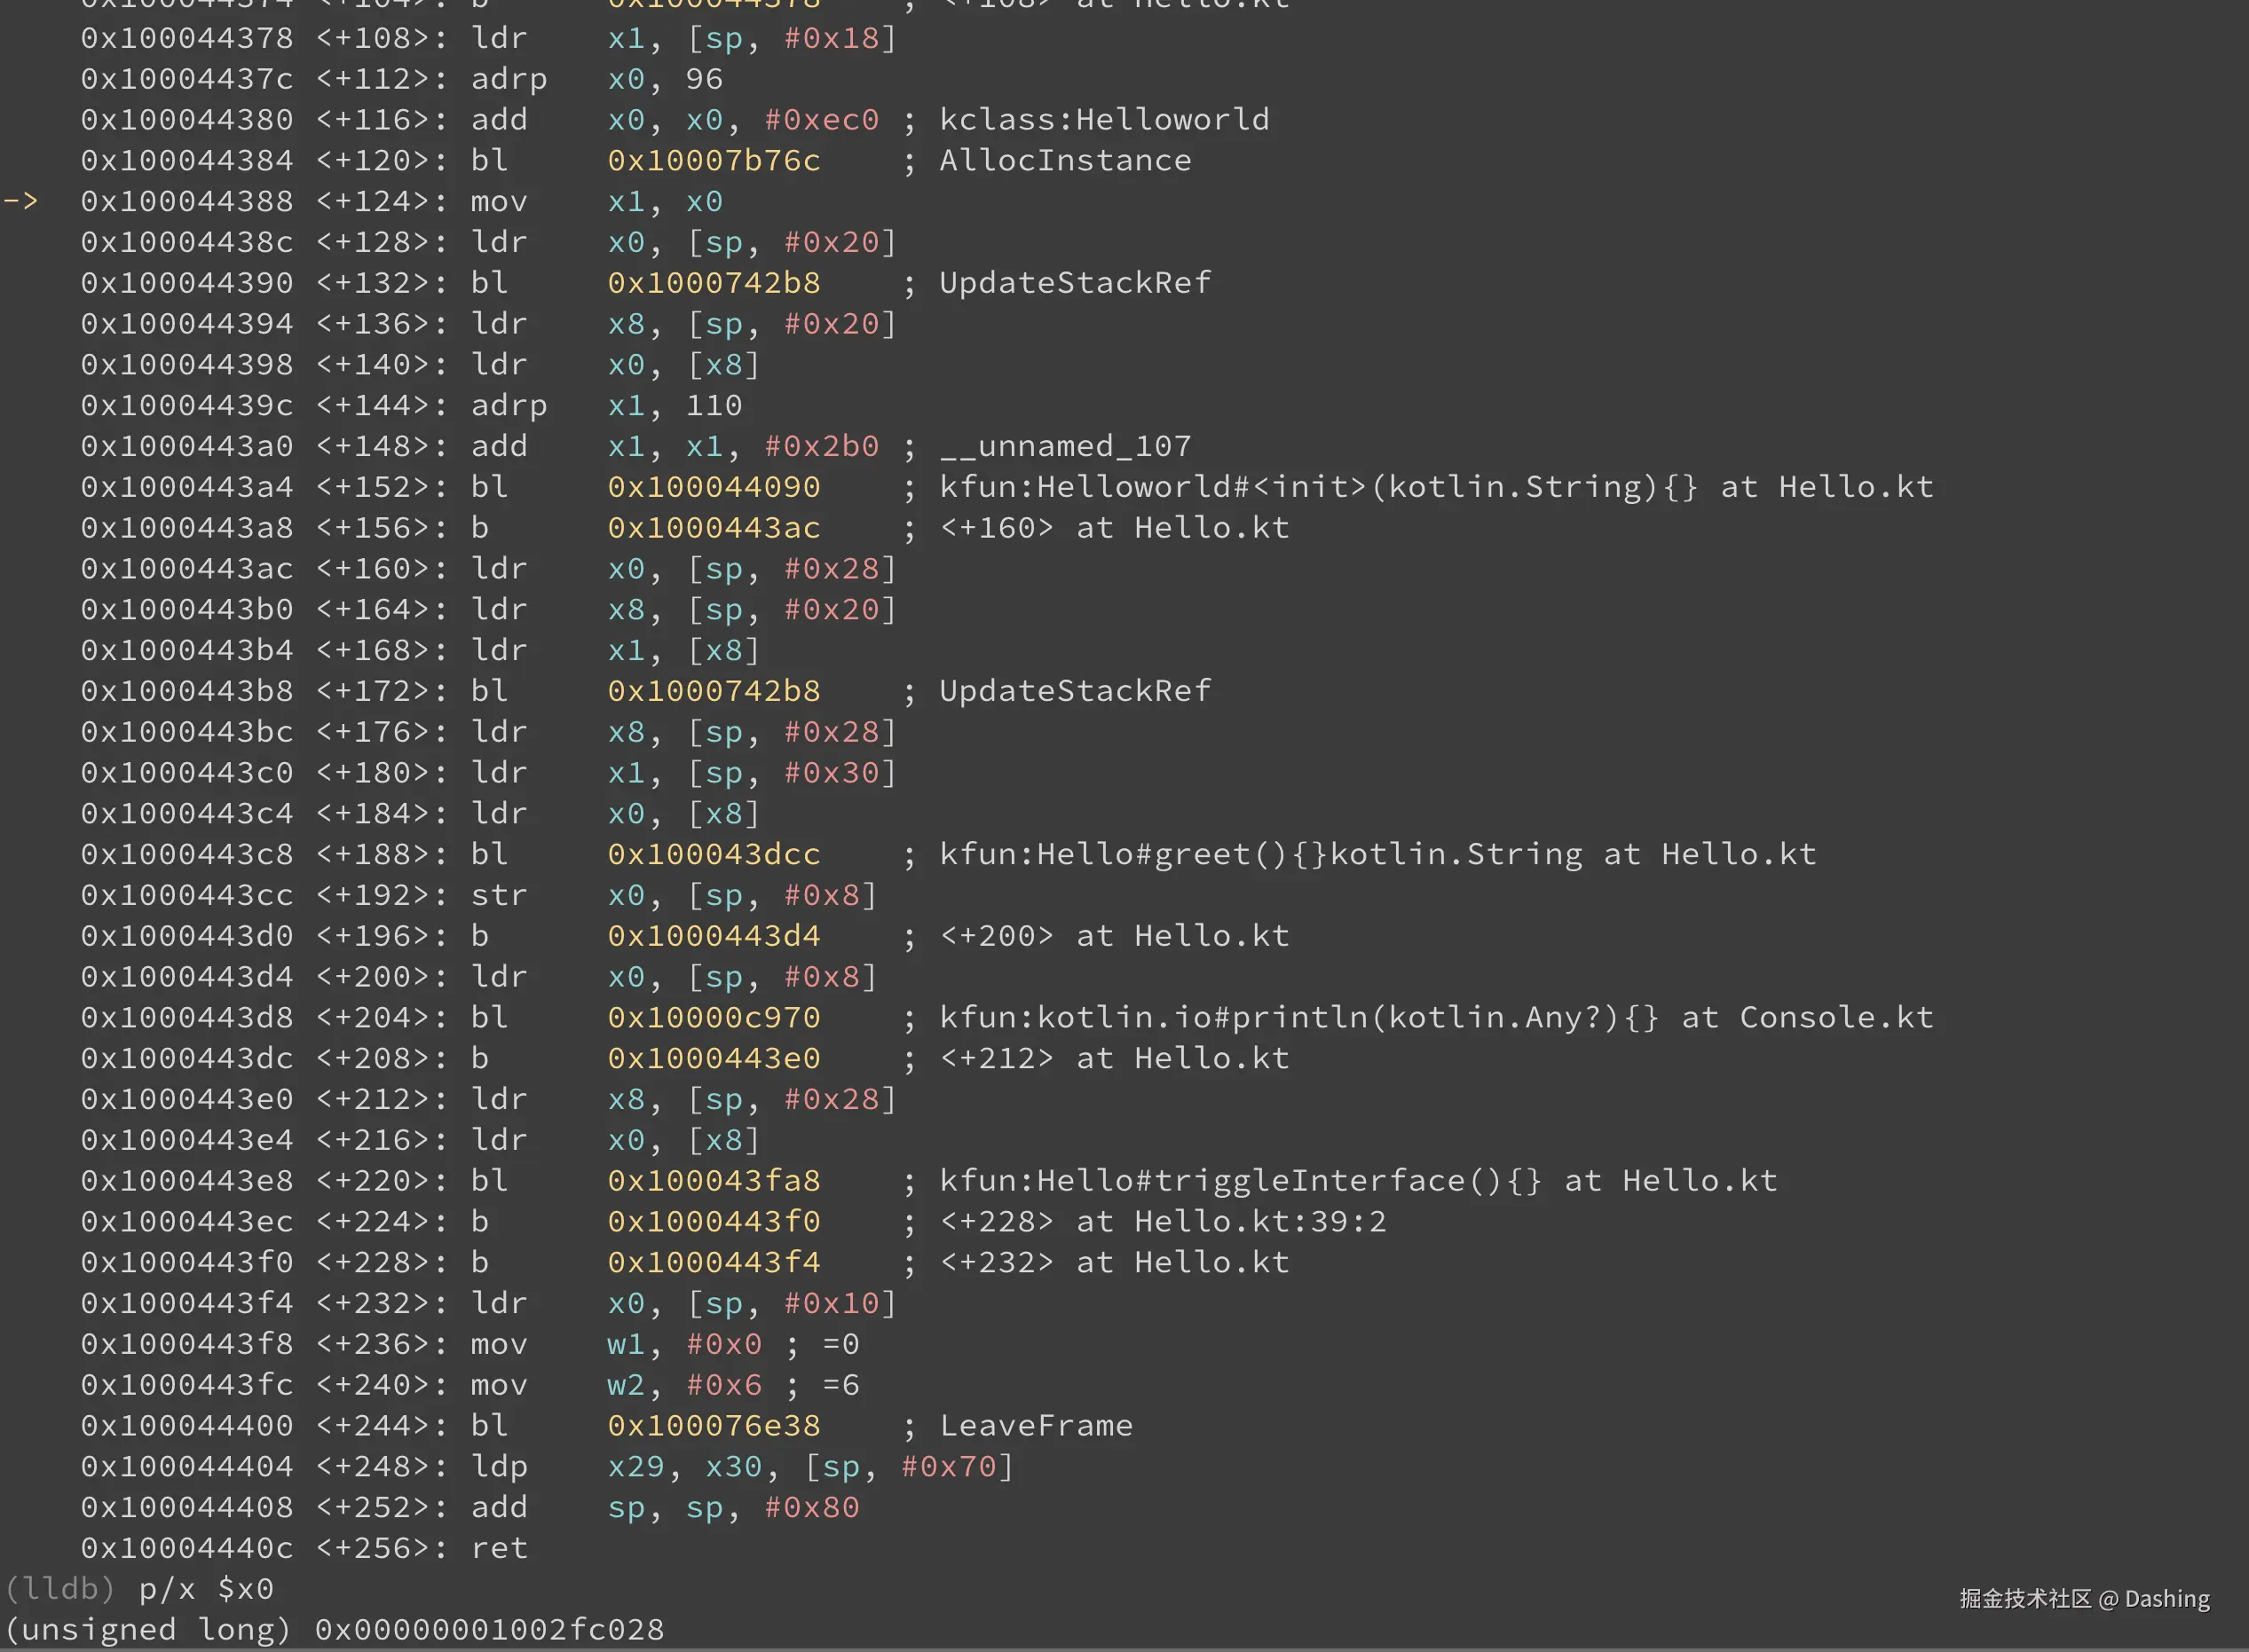Click the Dashing watermark text
The width and height of the screenshot is (2249, 1652).
[x=2167, y=1599]
